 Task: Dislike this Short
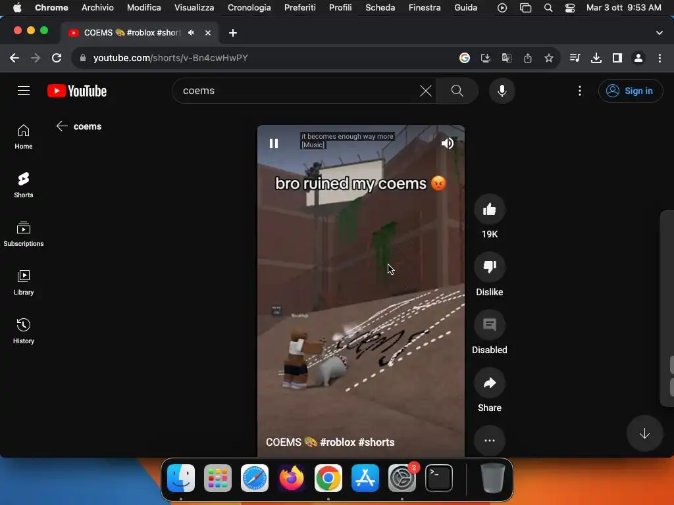489,267
